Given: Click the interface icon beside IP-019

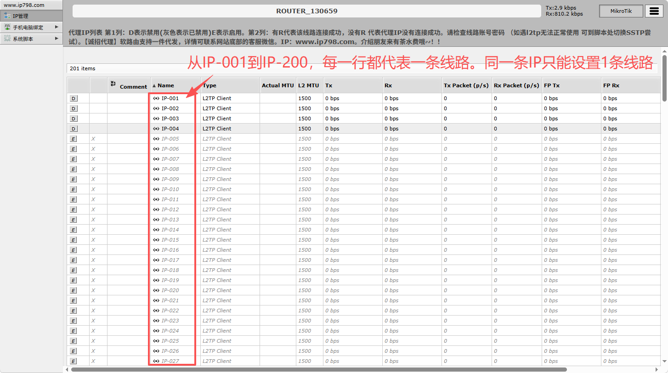Looking at the screenshot, I should [x=156, y=280].
